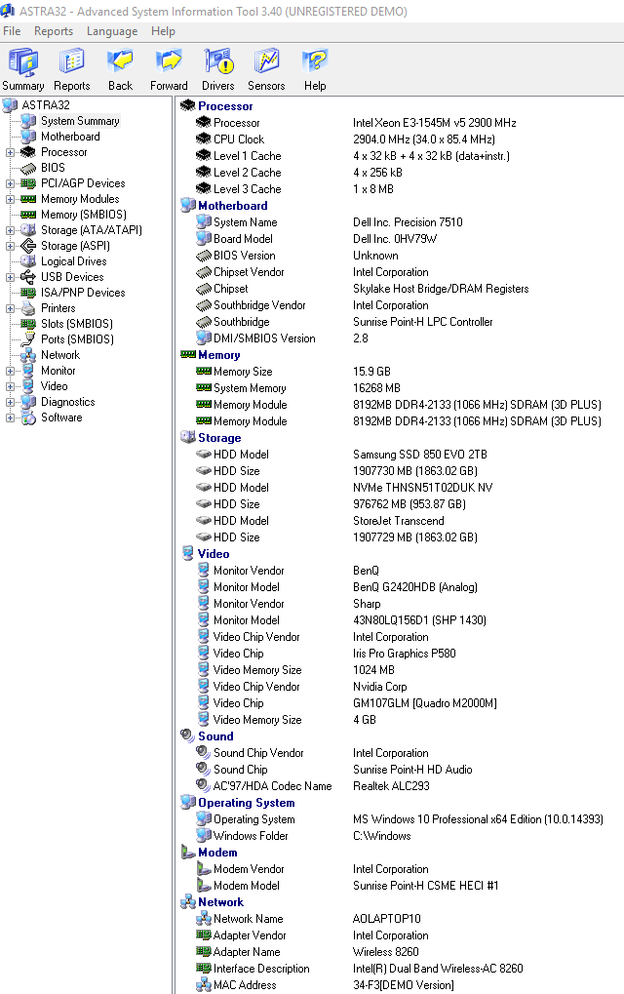Screen dimensions: 624x994
Task: Open the File menu
Action: tap(12, 31)
